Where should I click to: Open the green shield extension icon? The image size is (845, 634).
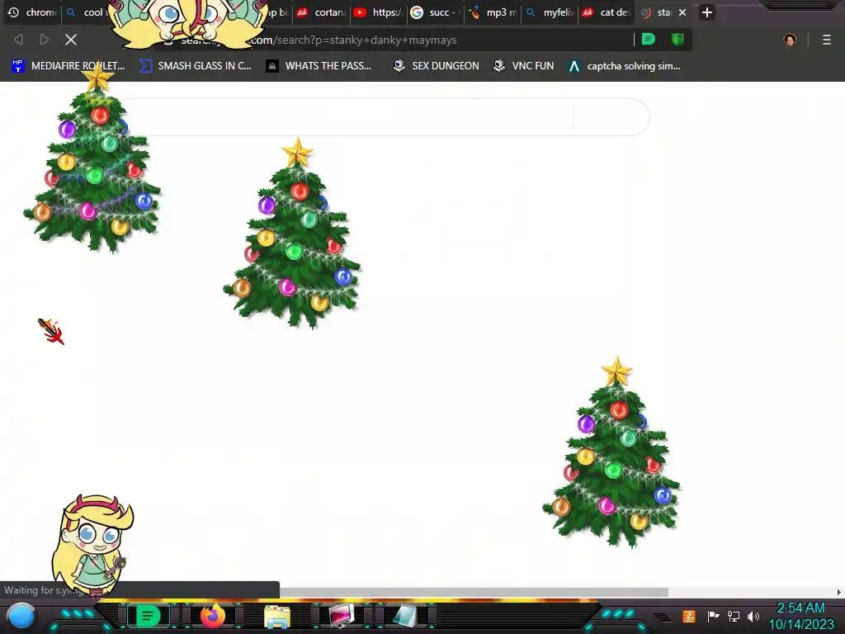coord(677,40)
